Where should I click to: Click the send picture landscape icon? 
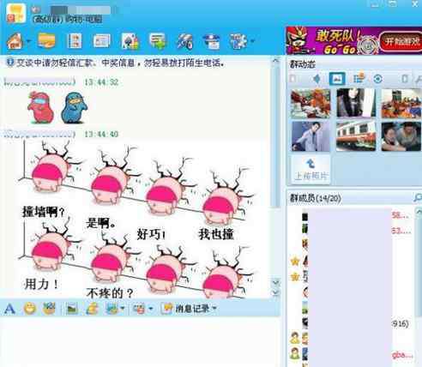(72, 309)
